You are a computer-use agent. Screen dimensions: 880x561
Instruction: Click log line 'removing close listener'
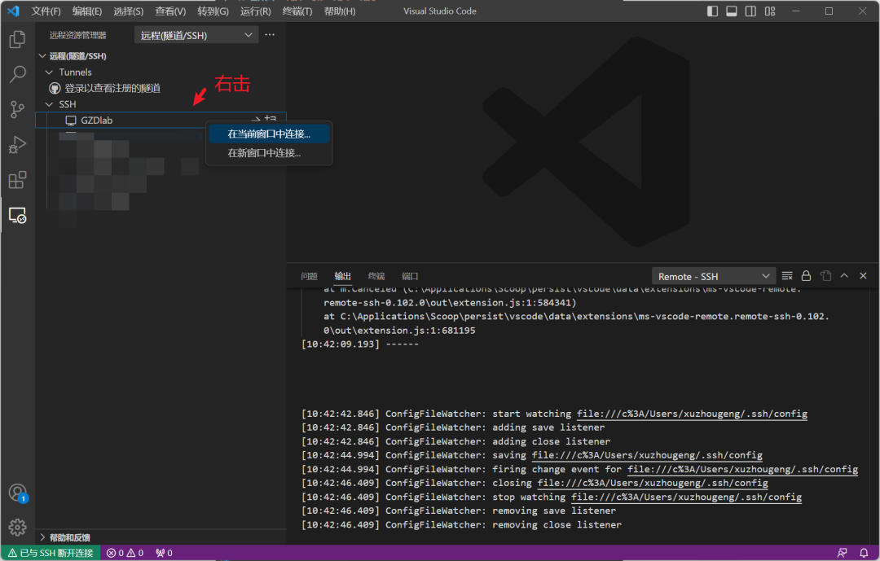(x=461, y=525)
